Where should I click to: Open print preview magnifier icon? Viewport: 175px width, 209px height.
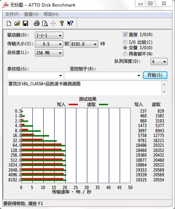(45, 24)
